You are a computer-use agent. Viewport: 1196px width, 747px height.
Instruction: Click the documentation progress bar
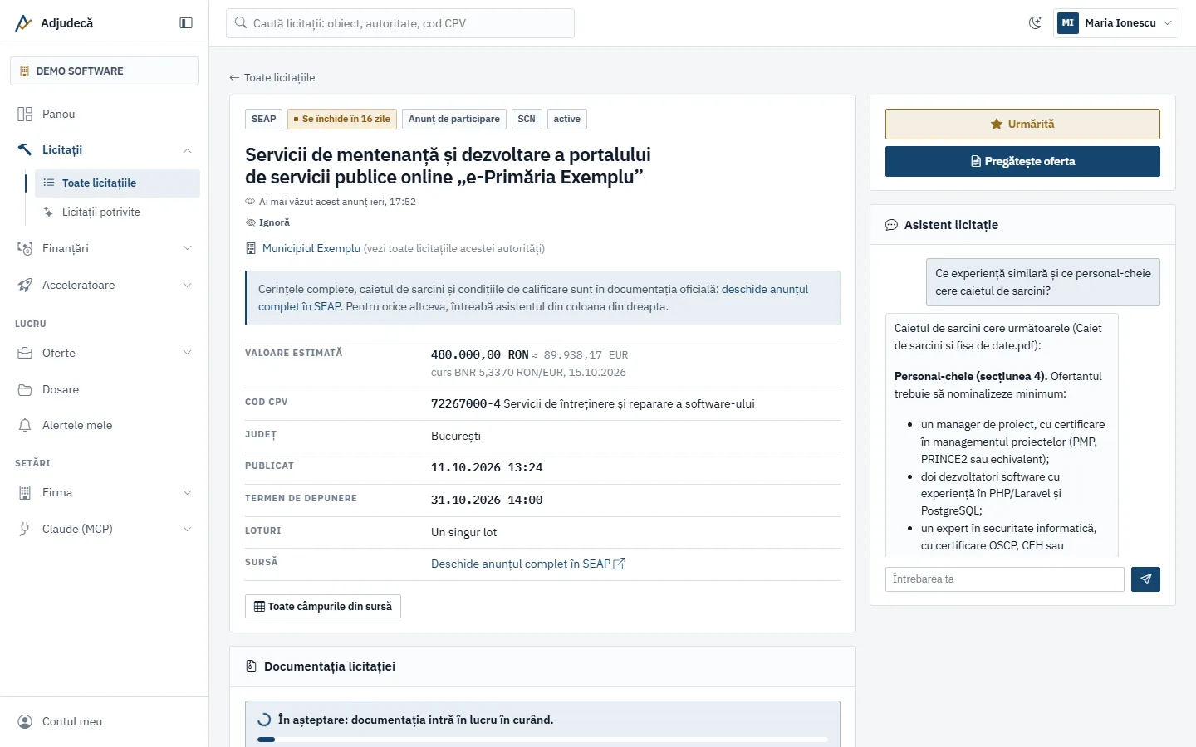[x=542, y=739]
